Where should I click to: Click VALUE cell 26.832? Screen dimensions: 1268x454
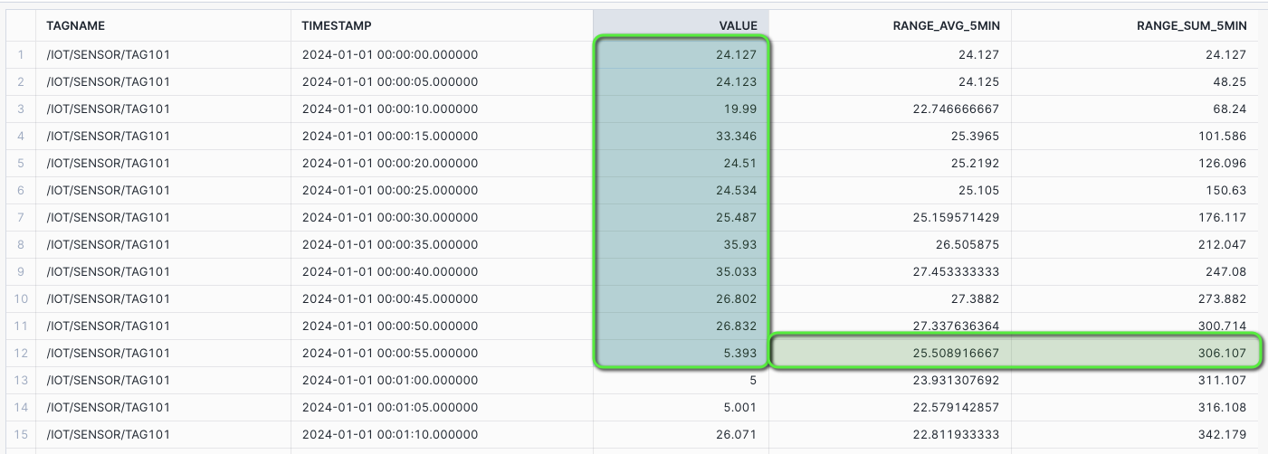(681, 326)
